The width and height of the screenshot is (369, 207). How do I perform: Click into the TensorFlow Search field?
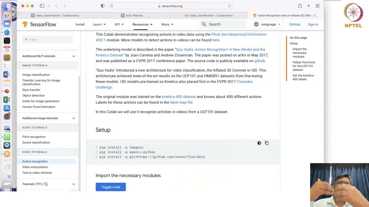click(x=223, y=24)
